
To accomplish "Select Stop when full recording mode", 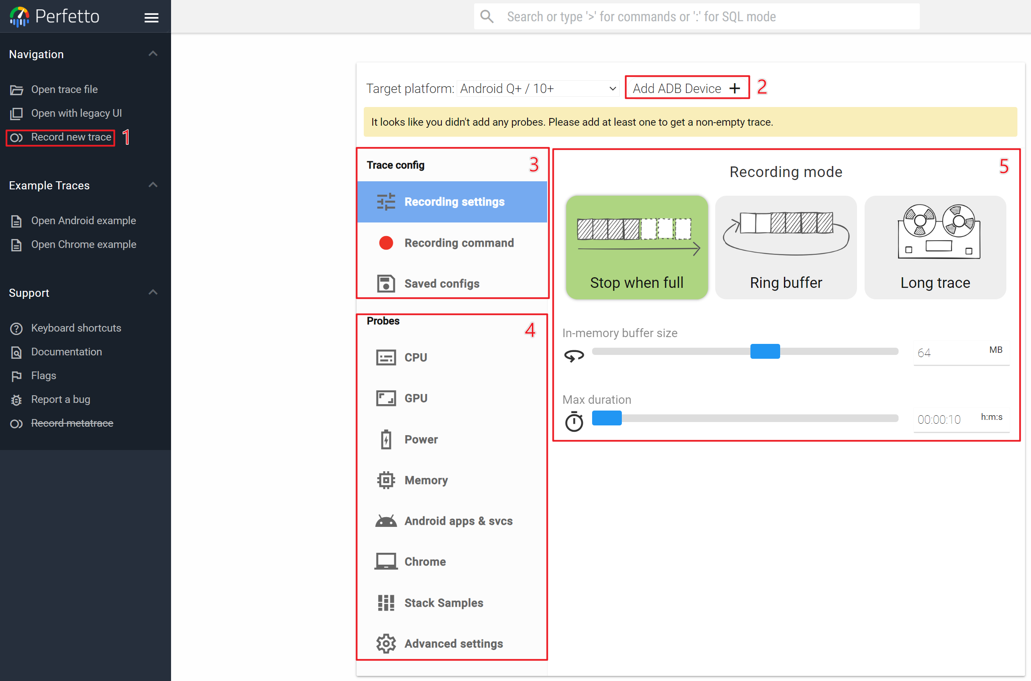I will [x=637, y=247].
